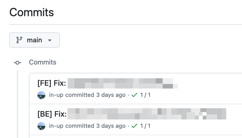The height and width of the screenshot is (138, 242).
Task: Click the blurred message text of the [BE] commit
Action: click(x=147, y=114)
